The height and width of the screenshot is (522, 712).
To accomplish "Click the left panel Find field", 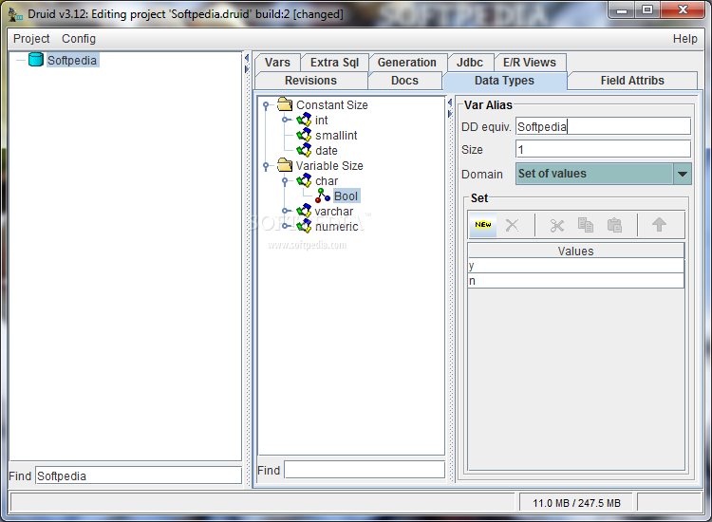I will tap(139, 475).
